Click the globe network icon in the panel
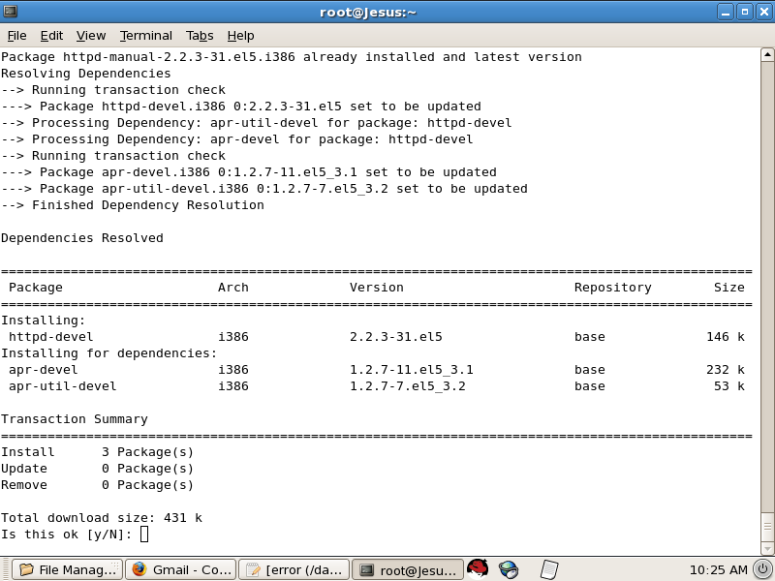The height and width of the screenshot is (581, 775). click(x=509, y=569)
